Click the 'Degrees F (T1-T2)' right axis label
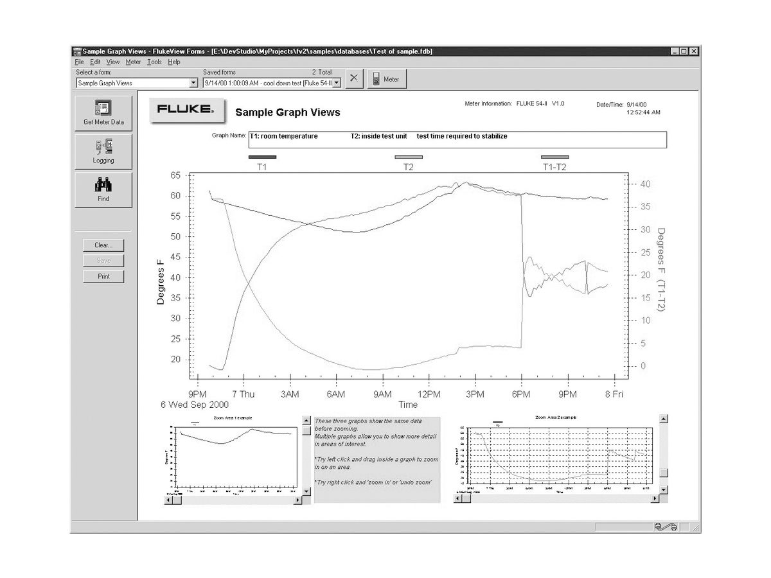The width and height of the screenshot is (771, 578). click(x=660, y=270)
